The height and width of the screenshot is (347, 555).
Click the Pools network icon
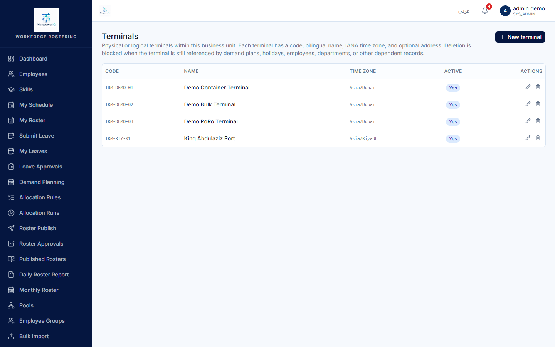pos(11,305)
